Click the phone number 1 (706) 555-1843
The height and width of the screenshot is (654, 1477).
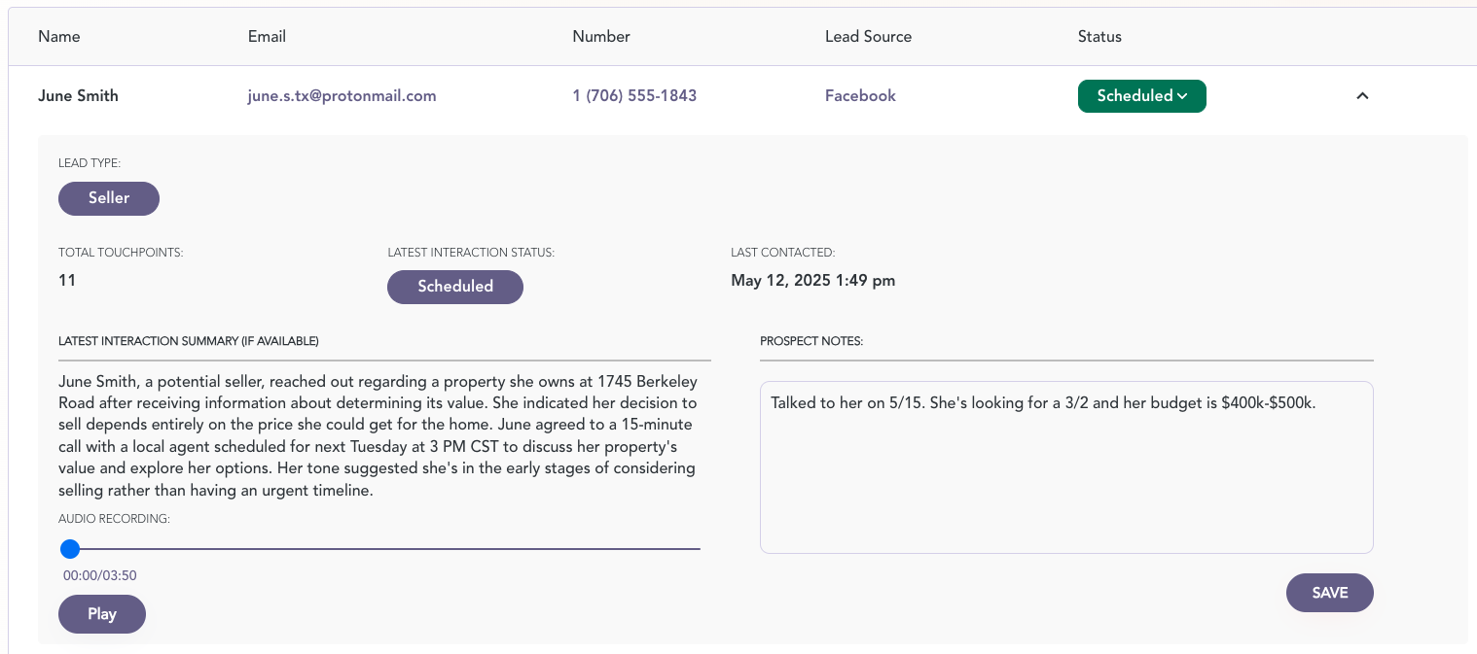(x=634, y=96)
